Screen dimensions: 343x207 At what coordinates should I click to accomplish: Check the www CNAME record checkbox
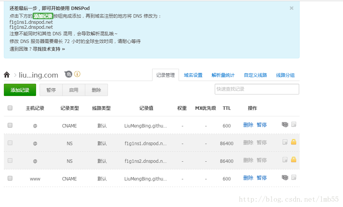(x=10, y=178)
